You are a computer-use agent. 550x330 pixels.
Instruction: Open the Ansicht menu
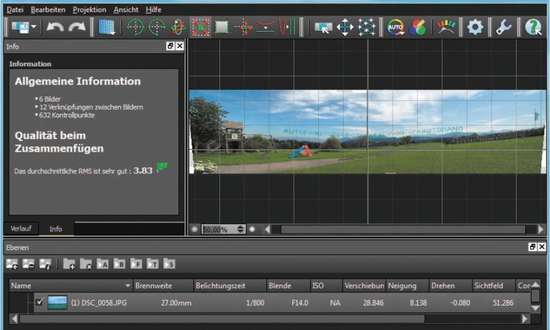(x=126, y=10)
